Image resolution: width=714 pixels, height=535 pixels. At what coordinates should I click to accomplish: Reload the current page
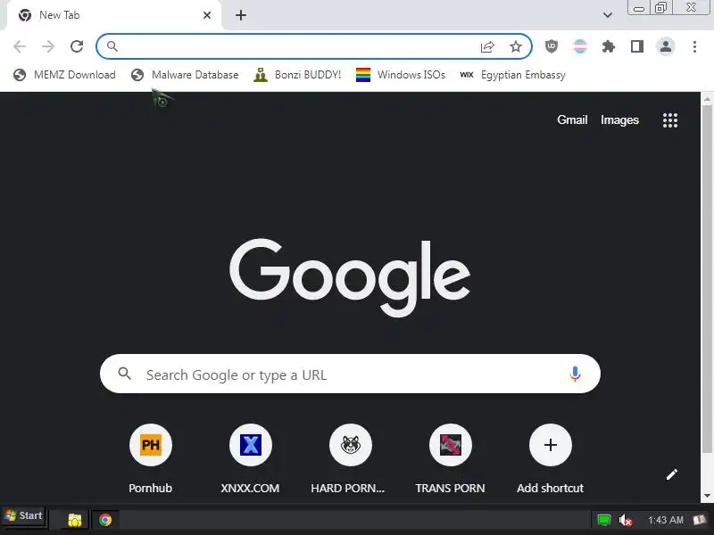pos(77,46)
